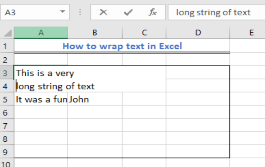Select column A header
Viewport: 265px width, 167px height.
pos(41,32)
